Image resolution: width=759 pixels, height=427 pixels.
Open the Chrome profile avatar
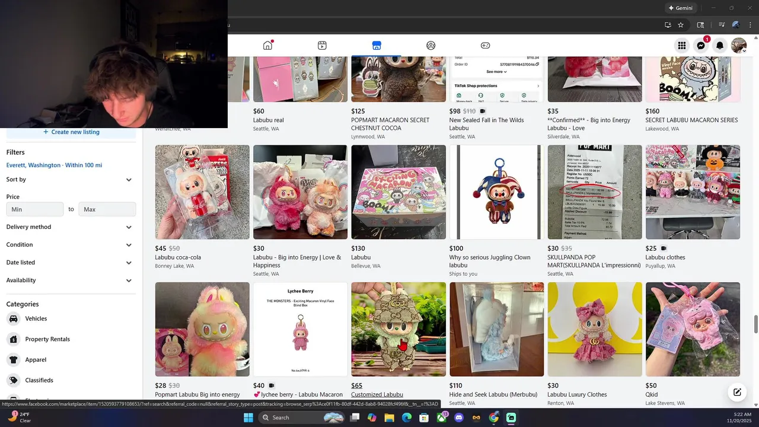[736, 25]
